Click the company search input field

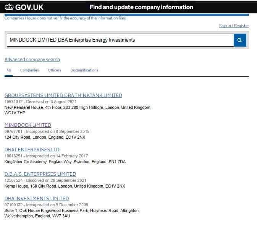[x=120, y=40]
